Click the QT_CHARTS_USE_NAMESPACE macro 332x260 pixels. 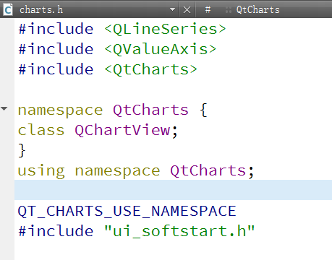pos(127,212)
